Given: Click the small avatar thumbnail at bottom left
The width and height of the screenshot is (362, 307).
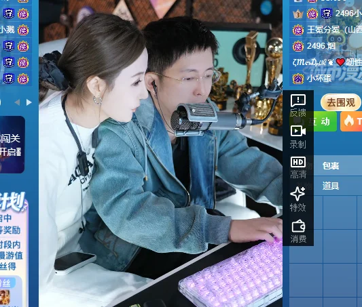Looking at the screenshot, I should pos(5,298).
